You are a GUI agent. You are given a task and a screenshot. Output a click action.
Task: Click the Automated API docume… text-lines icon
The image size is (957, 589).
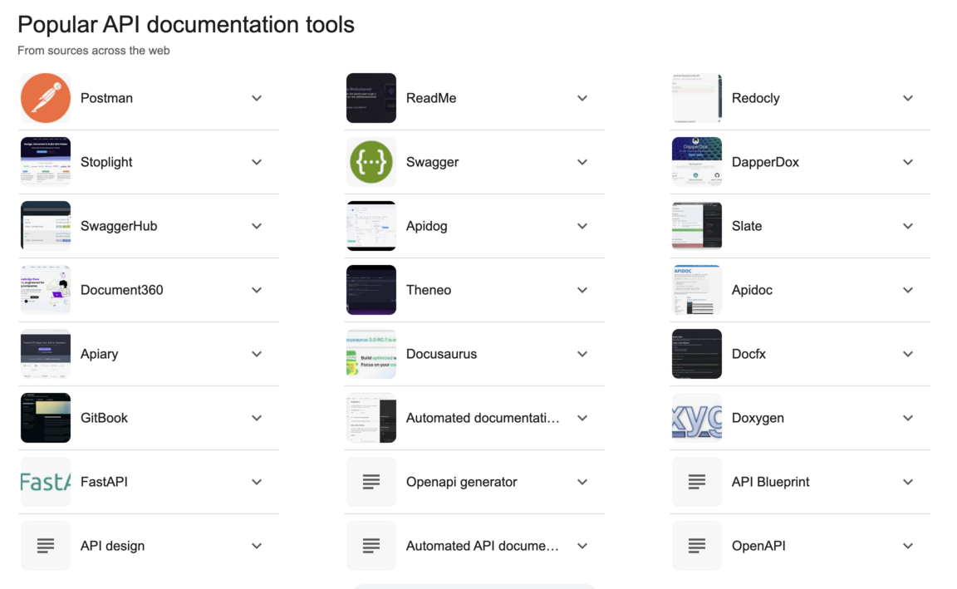[371, 546]
